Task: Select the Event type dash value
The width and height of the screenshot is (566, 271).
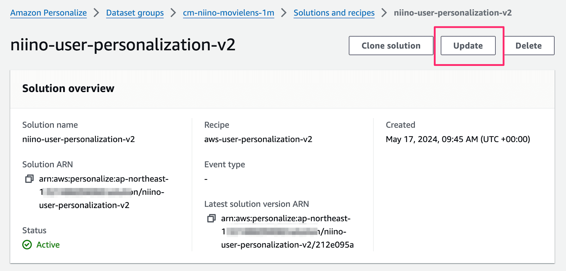Action: (206, 179)
